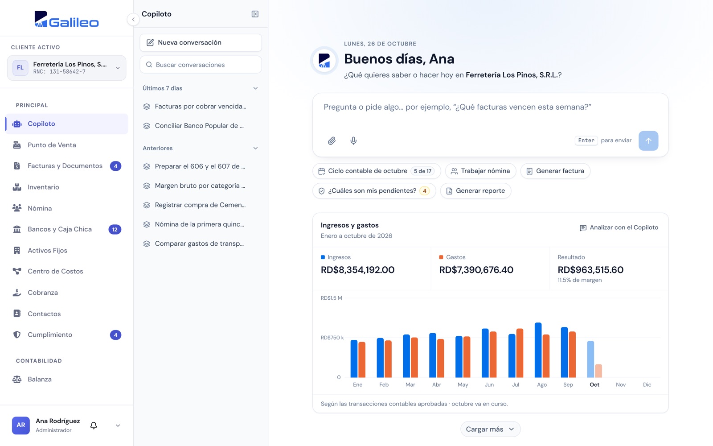This screenshot has width=713, height=446.
Task: Open Contactos page
Action: 67,314
